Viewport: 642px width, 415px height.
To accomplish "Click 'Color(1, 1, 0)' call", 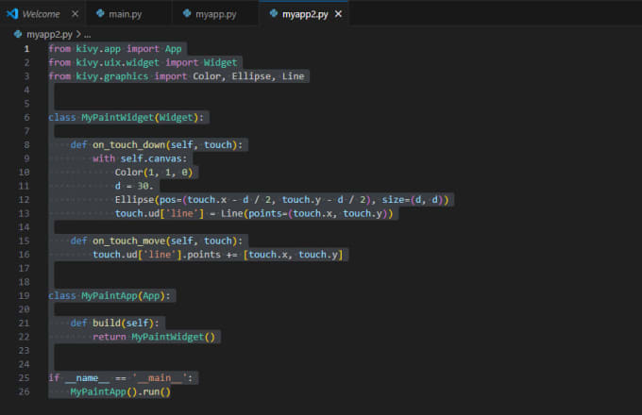I will tap(154, 173).
